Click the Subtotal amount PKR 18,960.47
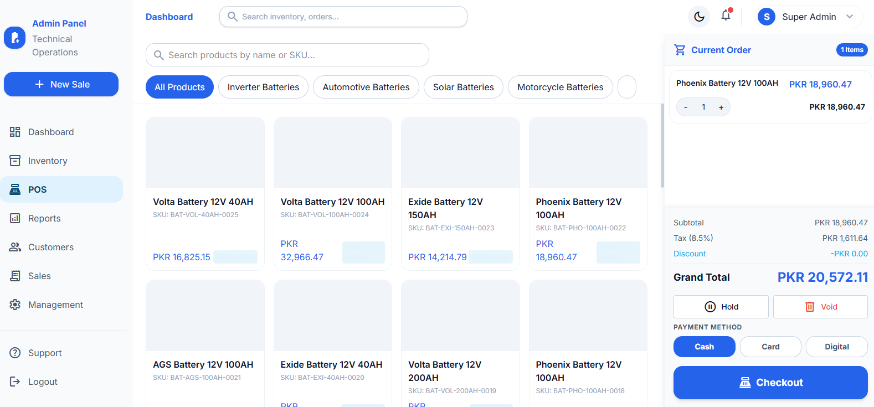 pyautogui.click(x=841, y=223)
